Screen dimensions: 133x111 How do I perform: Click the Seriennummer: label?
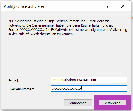click(x=22, y=89)
